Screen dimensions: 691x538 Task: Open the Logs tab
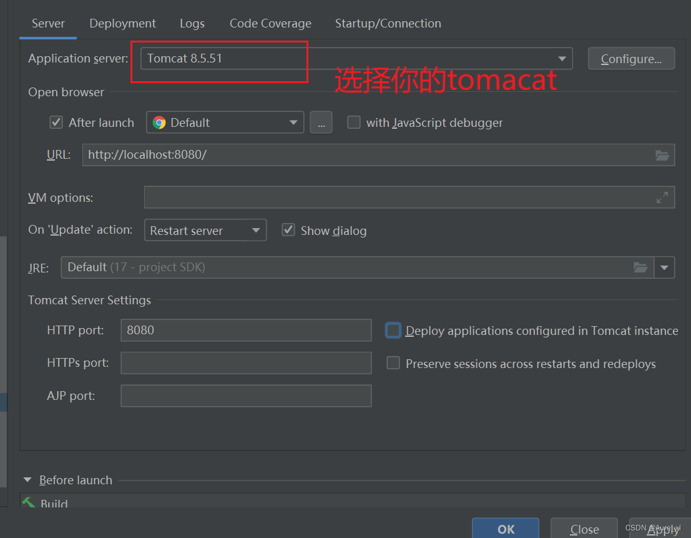click(192, 23)
